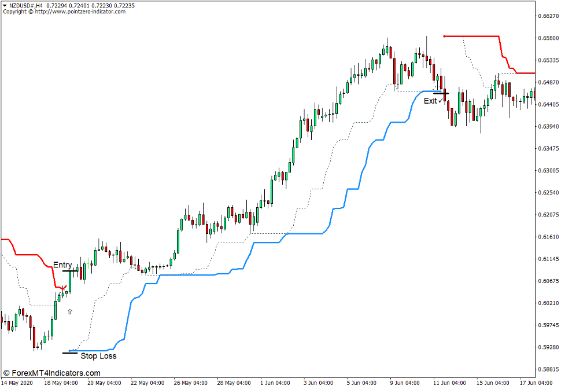
Task: Click the Exit text label
Action: coord(430,101)
